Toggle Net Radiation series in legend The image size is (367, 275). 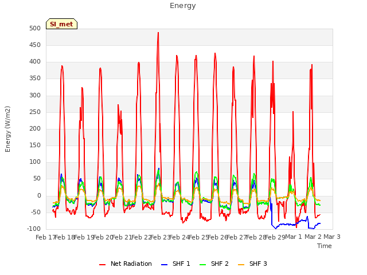[x=126, y=264]
